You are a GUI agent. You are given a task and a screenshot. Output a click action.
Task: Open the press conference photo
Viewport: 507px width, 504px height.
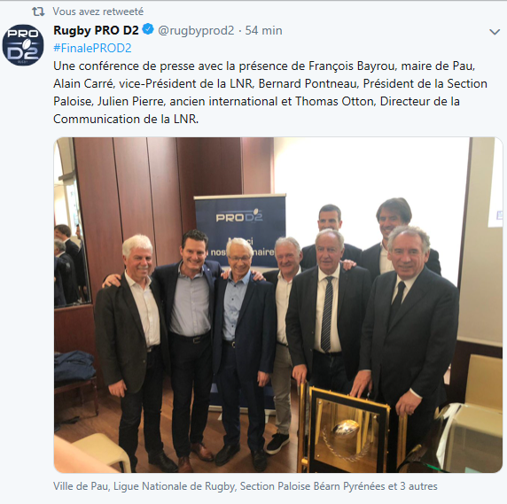[x=278, y=305]
